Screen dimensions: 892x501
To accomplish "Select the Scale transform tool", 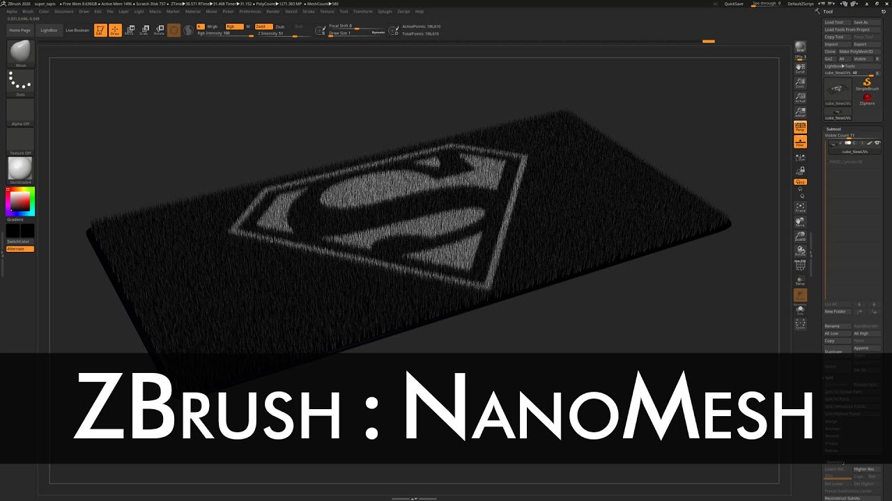I will (144, 30).
